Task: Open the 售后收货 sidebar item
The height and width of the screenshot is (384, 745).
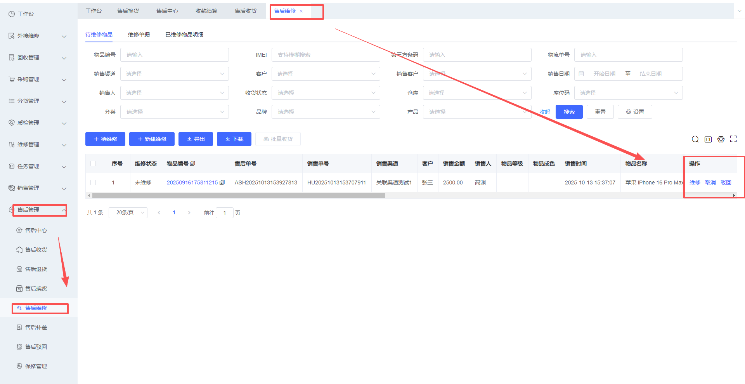Action: 36,250
